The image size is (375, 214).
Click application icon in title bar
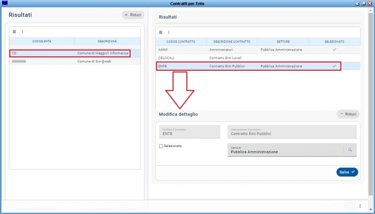(5, 3)
